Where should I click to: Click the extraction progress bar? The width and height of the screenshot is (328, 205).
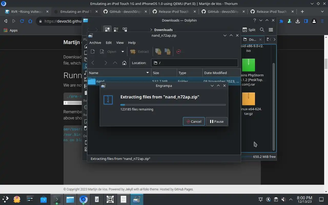tap(173, 105)
